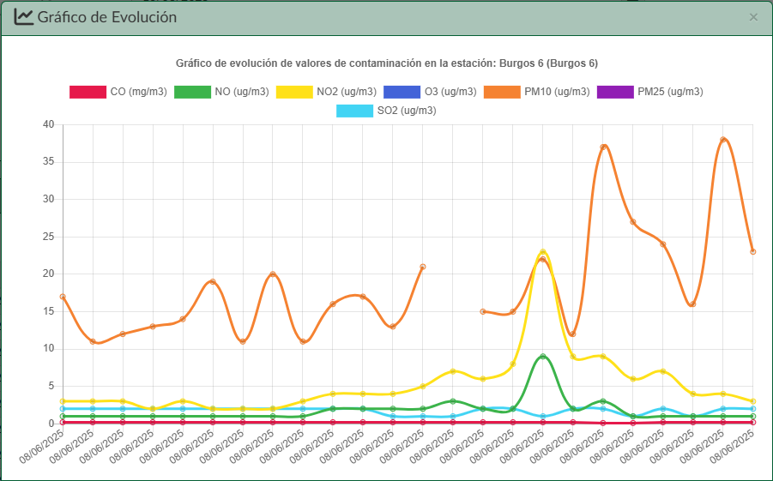Image resolution: width=773 pixels, height=481 pixels.
Task: Click the yellow NO2 point at value 7
Action: coord(453,371)
